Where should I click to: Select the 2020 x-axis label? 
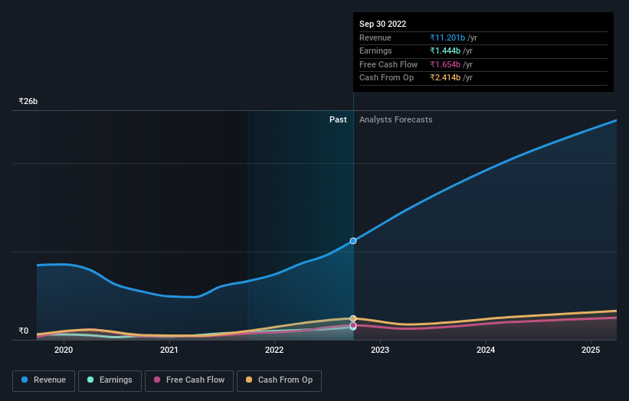(x=64, y=350)
